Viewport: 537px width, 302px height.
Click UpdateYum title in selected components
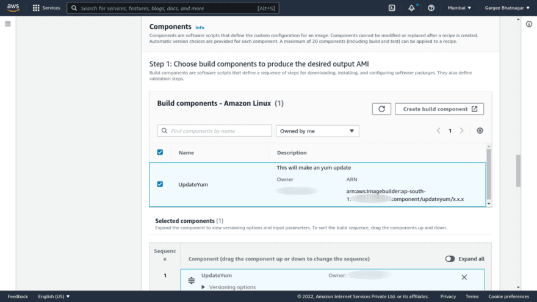(217, 275)
